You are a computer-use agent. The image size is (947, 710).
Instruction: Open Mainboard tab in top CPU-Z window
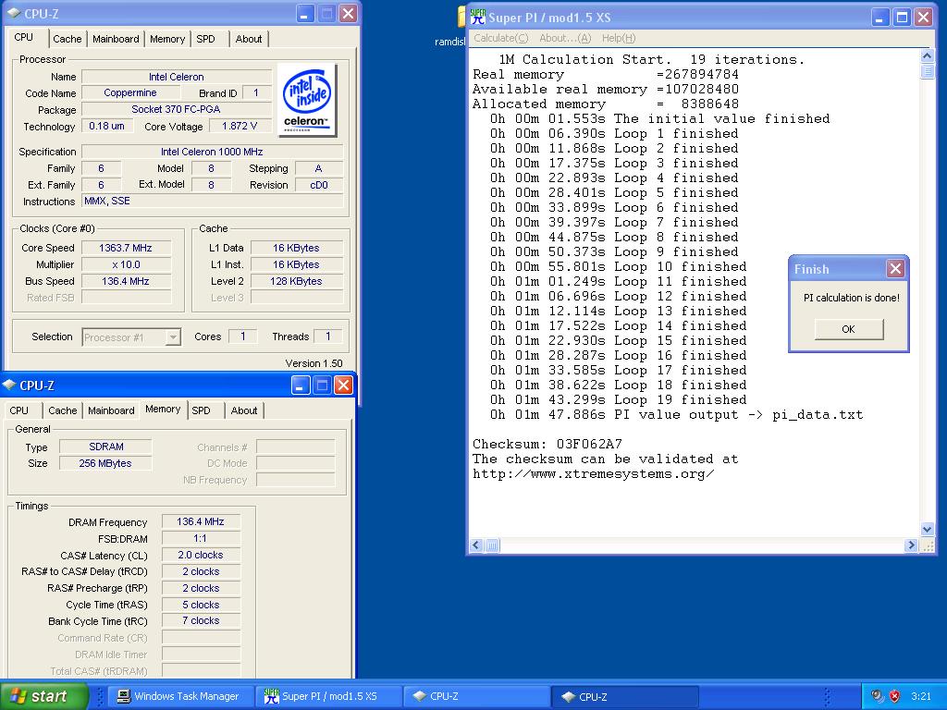[x=116, y=39]
